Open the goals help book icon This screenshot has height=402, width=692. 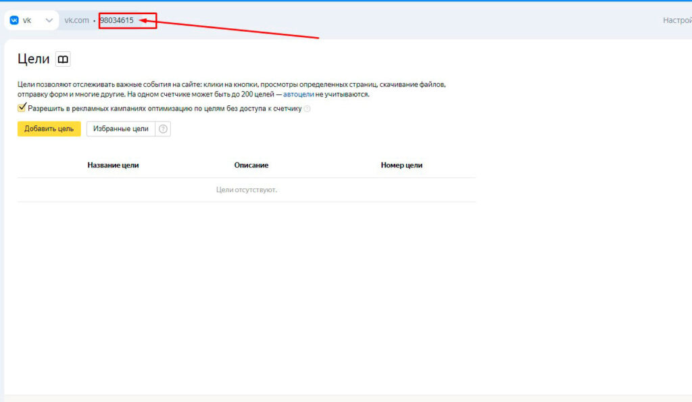pyautogui.click(x=63, y=59)
